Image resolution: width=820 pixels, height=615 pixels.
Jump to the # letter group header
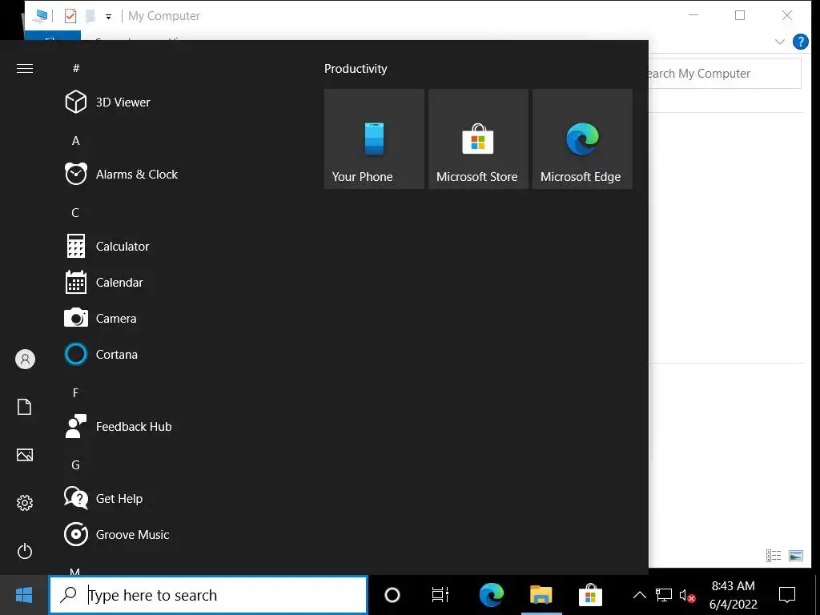(x=76, y=69)
